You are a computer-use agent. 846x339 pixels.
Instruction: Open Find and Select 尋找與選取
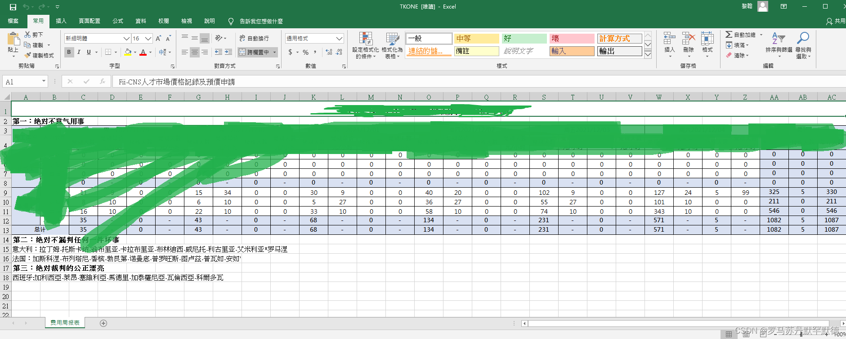pos(803,45)
